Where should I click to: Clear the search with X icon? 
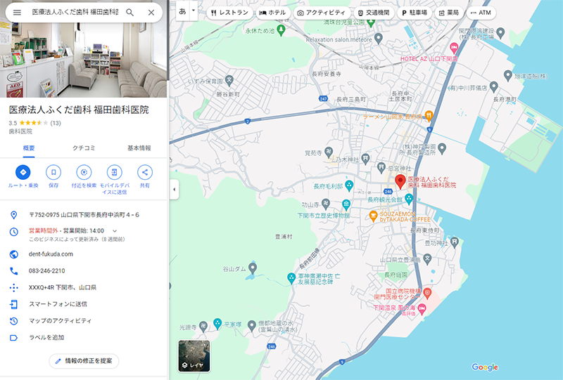[151, 13]
